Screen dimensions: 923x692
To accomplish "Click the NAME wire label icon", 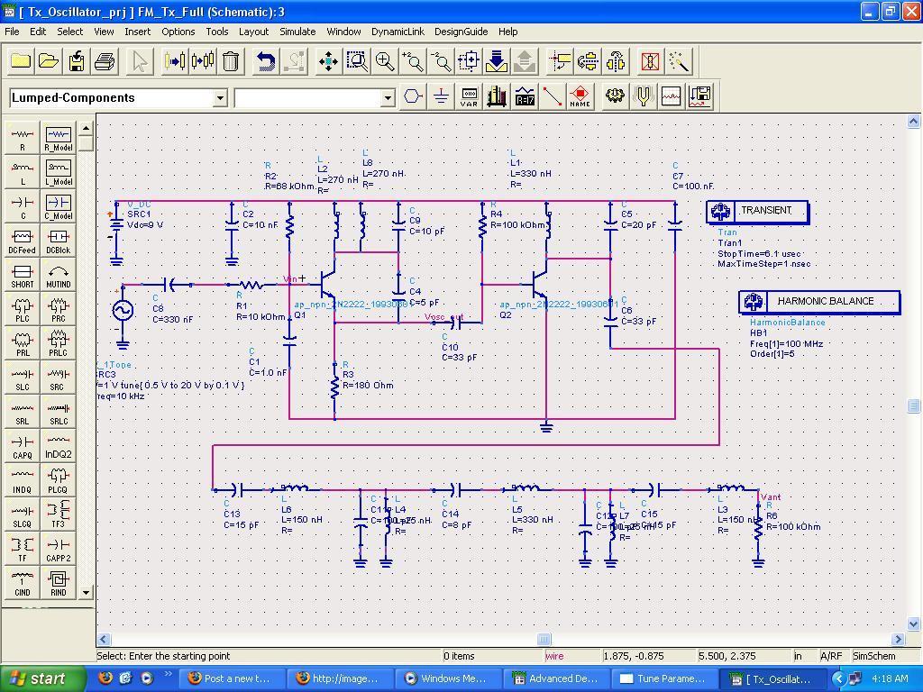I will coord(580,96).
